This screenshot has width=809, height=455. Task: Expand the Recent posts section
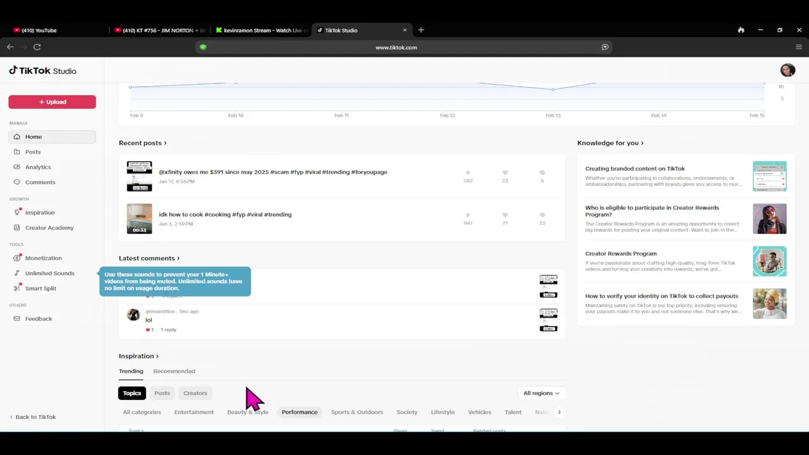(x=143, y=143)
